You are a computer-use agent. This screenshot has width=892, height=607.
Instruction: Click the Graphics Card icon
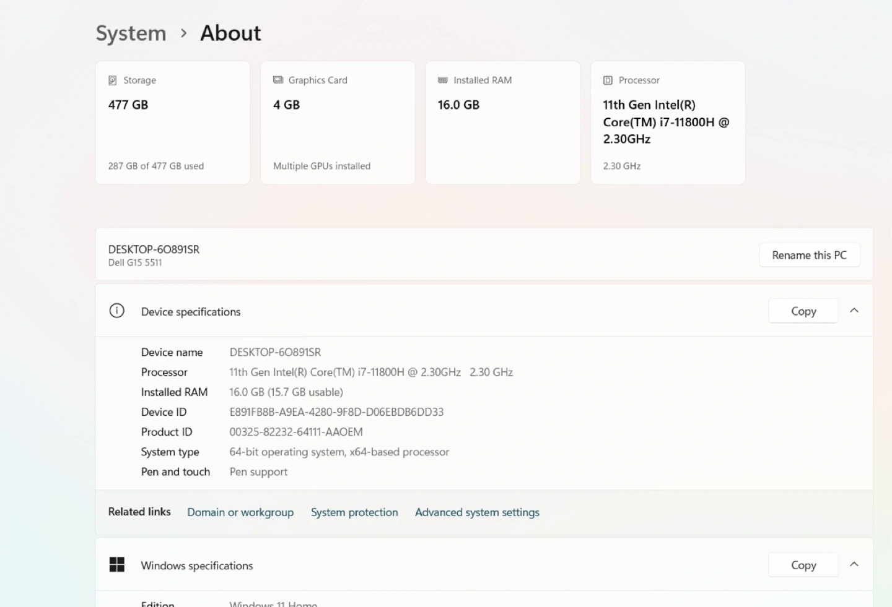click(x=278, y=80)
